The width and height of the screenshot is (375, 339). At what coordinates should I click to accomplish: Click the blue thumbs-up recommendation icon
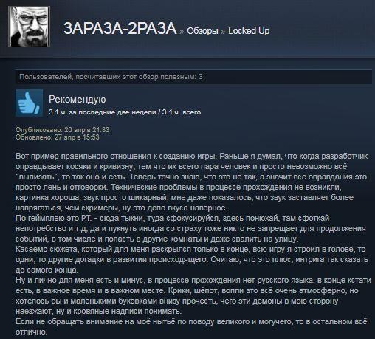[x=29, y=103]
